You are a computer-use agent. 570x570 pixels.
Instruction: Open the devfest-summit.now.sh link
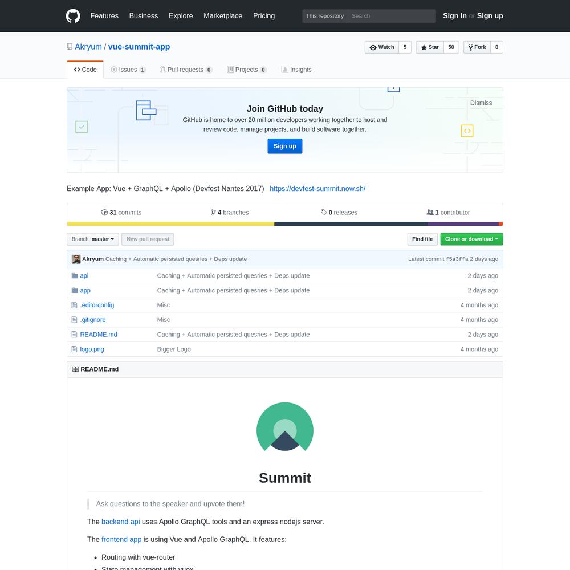tap(317, 189)
